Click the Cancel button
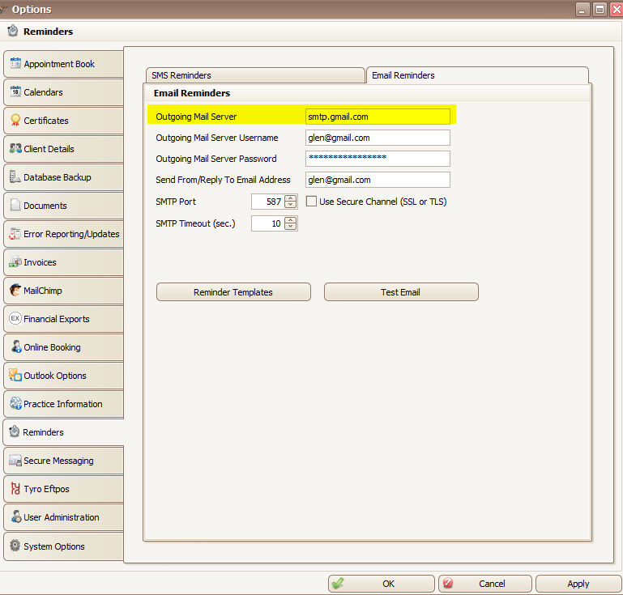623x595 pixels. tap(485, 584)
